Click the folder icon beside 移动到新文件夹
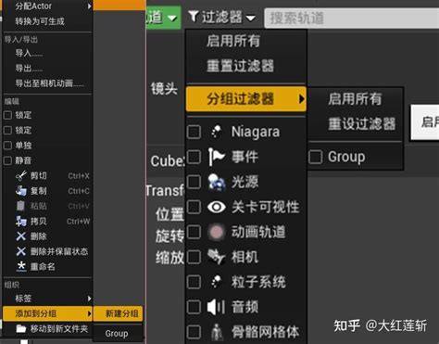Viewport: 439px width, 344px height. pyautogui.click(x=21, y=328)
